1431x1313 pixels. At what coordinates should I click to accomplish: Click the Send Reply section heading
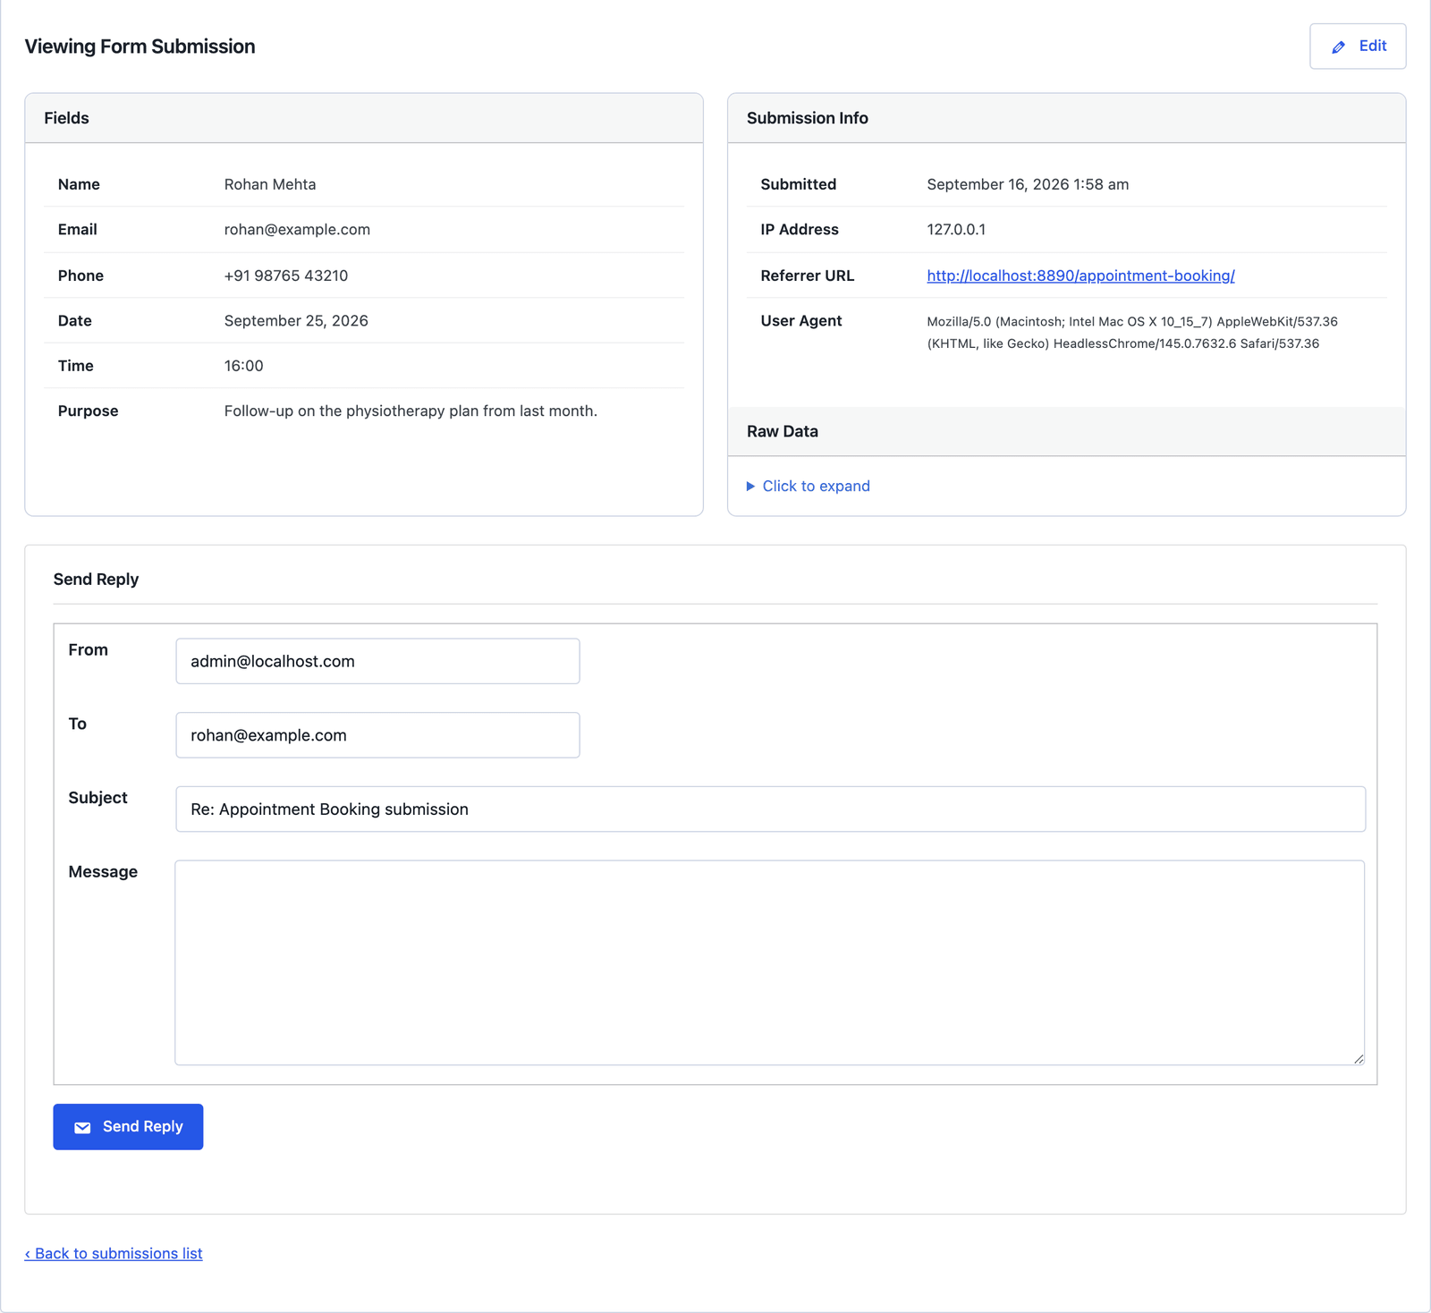pyautogui.click(x=96, y=580)
